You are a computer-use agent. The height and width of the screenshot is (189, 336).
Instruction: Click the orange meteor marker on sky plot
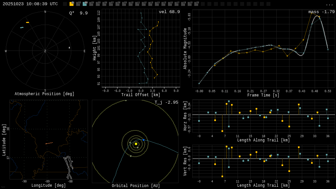tap(28, 22)
